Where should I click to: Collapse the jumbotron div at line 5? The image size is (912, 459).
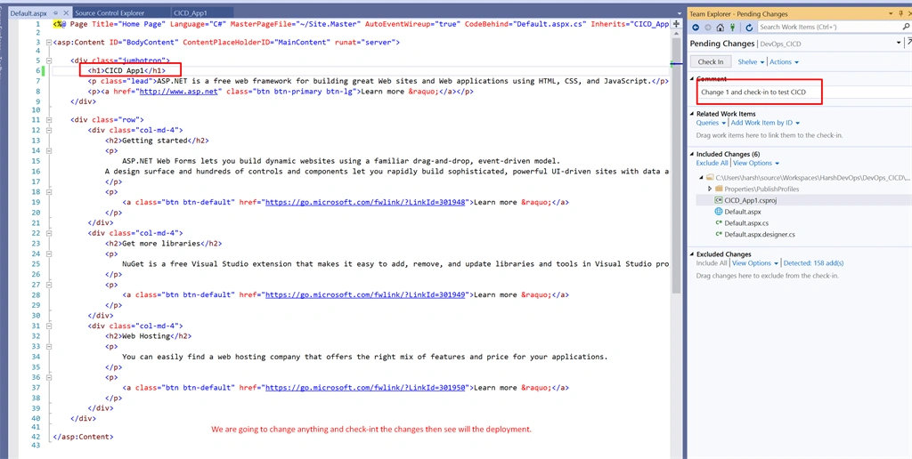click(49, 60)
